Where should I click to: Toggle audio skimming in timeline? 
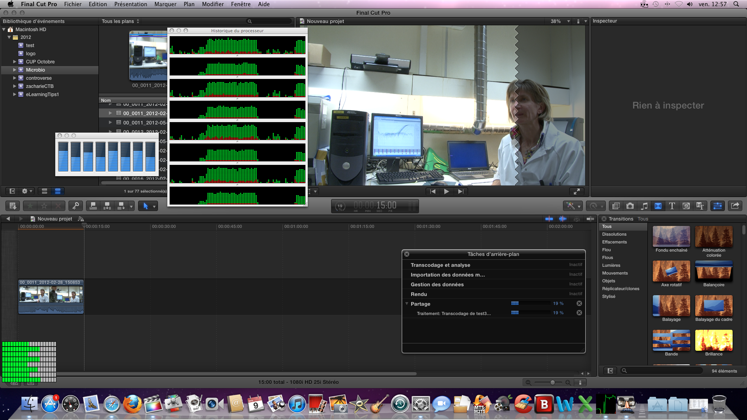(x=563, y=219)
